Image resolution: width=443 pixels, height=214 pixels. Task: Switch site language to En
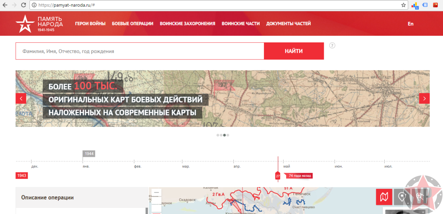click(x=411, y=24)
